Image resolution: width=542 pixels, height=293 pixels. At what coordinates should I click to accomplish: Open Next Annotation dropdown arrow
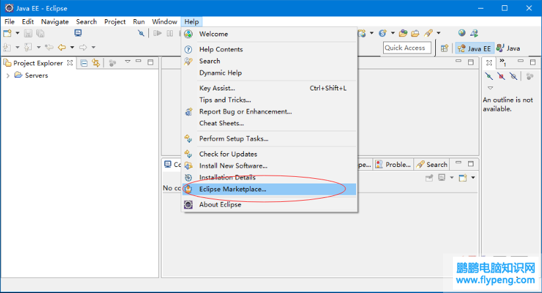(x=17, y=48)
